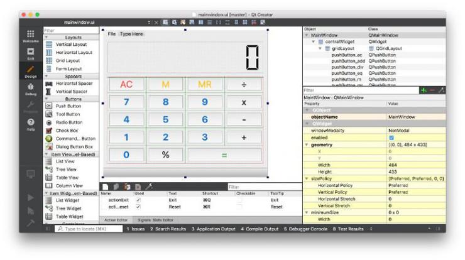Viewport: 465px width, 260px height.
Task: Create new action in Action Editor
Action: coord(106,187)
